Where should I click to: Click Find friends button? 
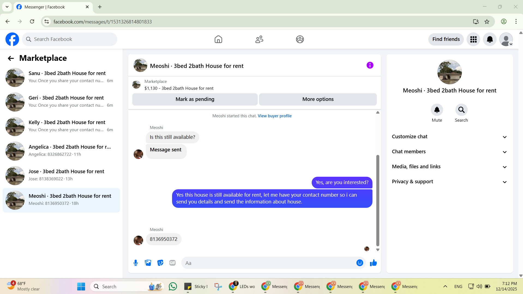point(446,39)
